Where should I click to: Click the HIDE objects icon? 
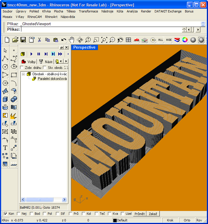[x=169, y=40]
